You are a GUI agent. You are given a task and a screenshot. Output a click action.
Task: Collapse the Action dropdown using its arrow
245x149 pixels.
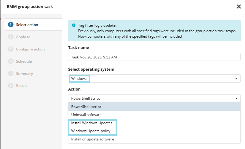click(236, 99)
